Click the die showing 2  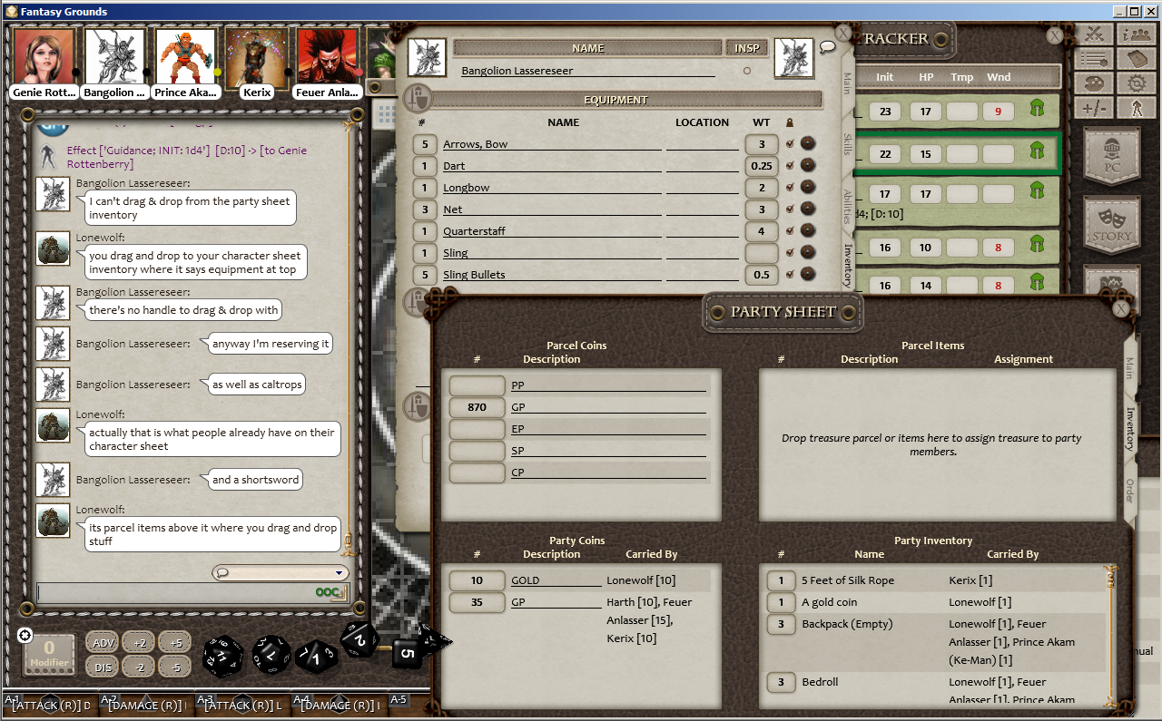tap(359, 639)
